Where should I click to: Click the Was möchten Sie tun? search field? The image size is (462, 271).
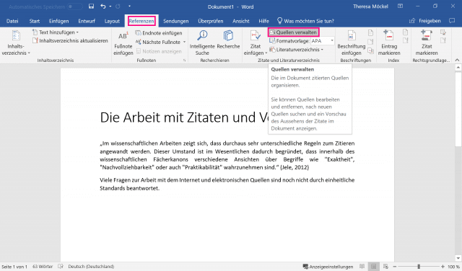click(x=305, y=21)
